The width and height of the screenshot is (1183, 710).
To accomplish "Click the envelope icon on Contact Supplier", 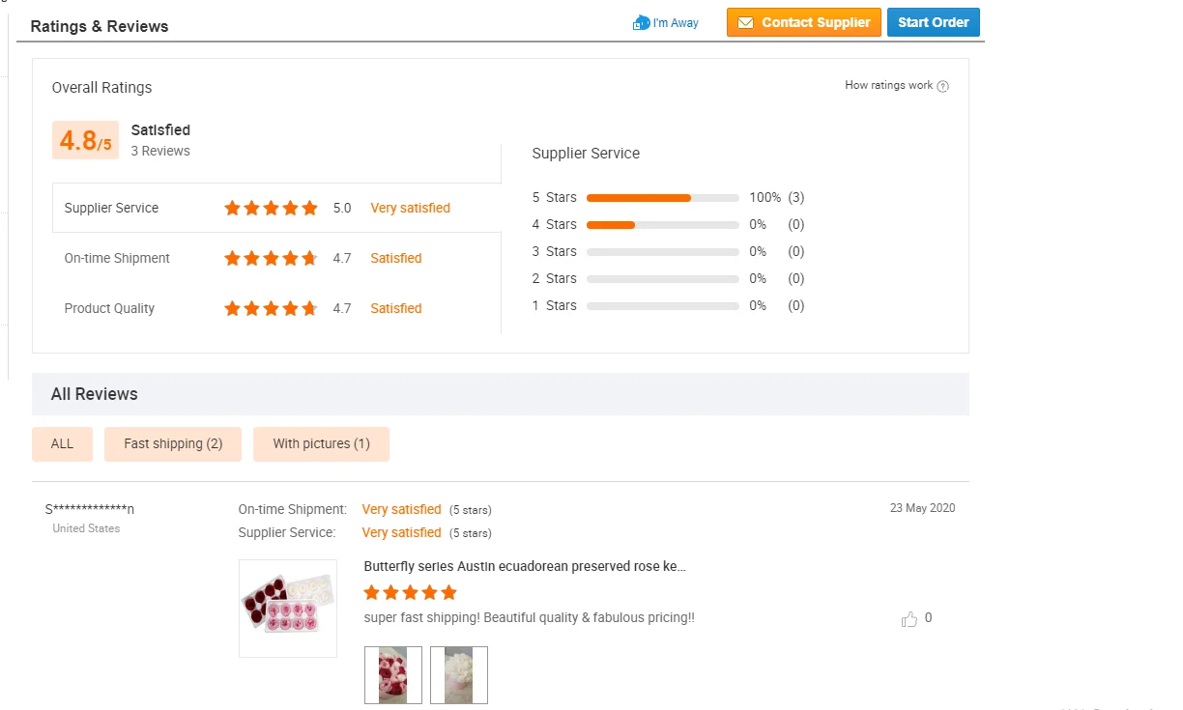I will tap(745, 23).
